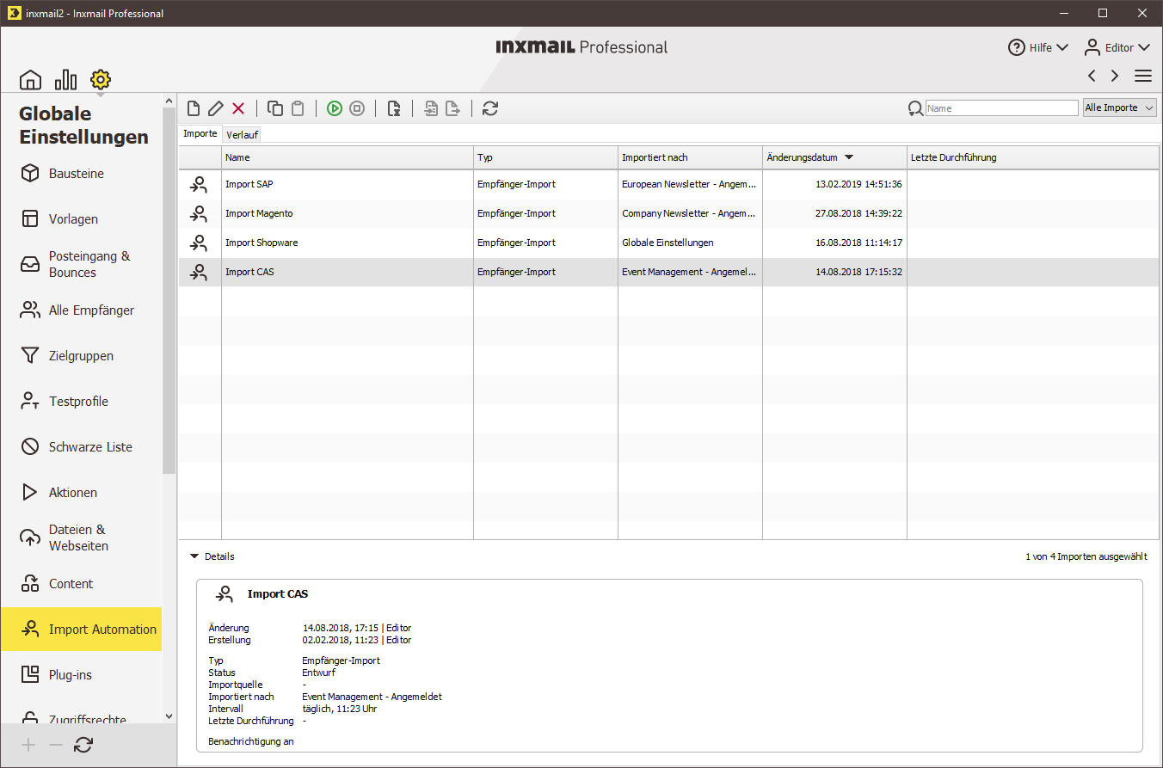The height and width of the screenshot is (768, 1163).
Task: Open the Editor user menu
Action: [x=1117, y=47]
